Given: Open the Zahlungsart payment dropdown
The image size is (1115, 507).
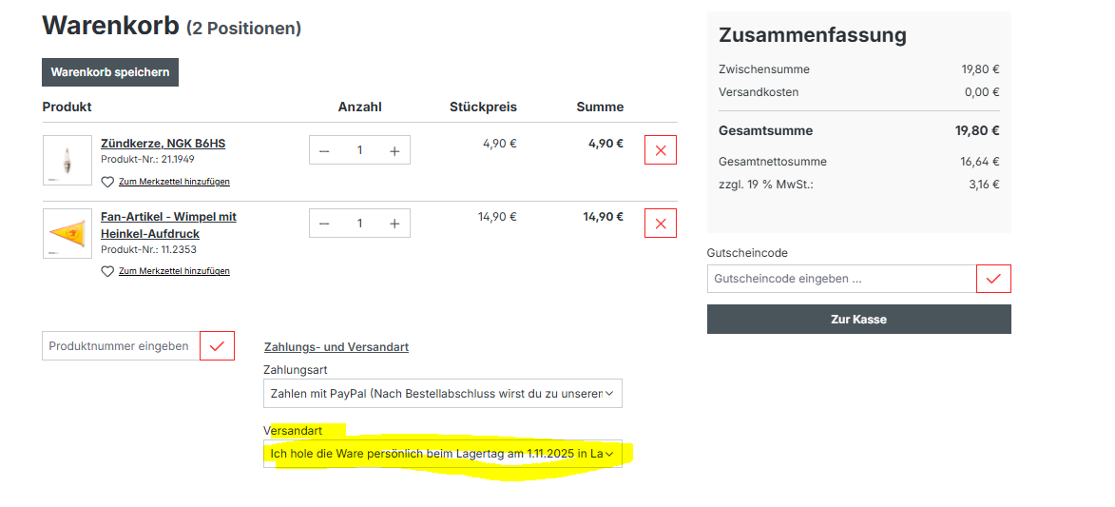Looking at the screenshot, I should 442,393.
